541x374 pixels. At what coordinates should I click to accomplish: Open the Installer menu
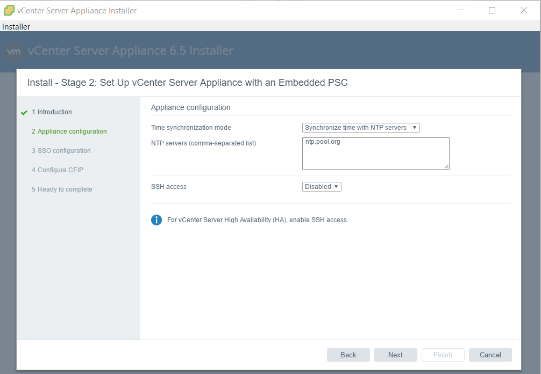click(16, 26)
